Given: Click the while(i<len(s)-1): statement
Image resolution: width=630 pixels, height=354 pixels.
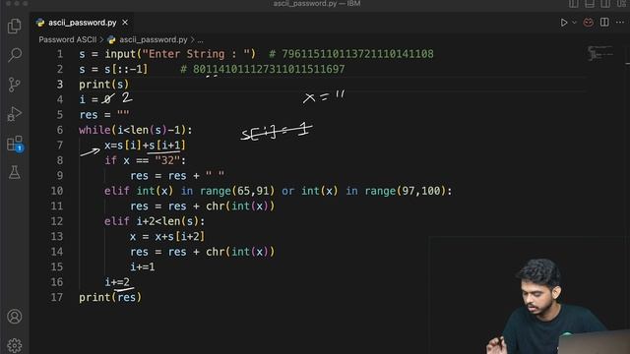Looking at the screenshot, I should coord(136,130).
